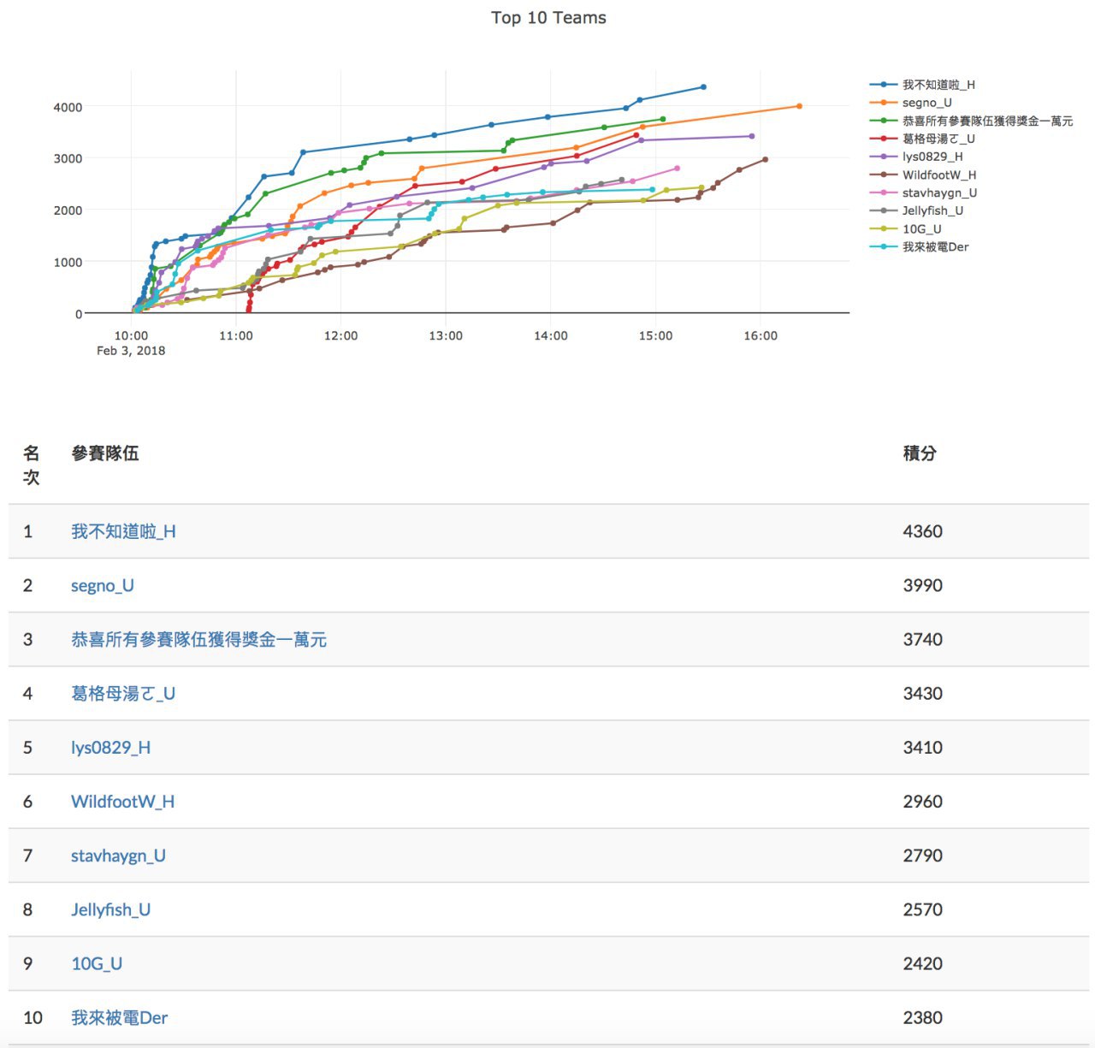Click the last green data point near 3740
This screenshot has width=1095, height=1048.
pos(663,119)
